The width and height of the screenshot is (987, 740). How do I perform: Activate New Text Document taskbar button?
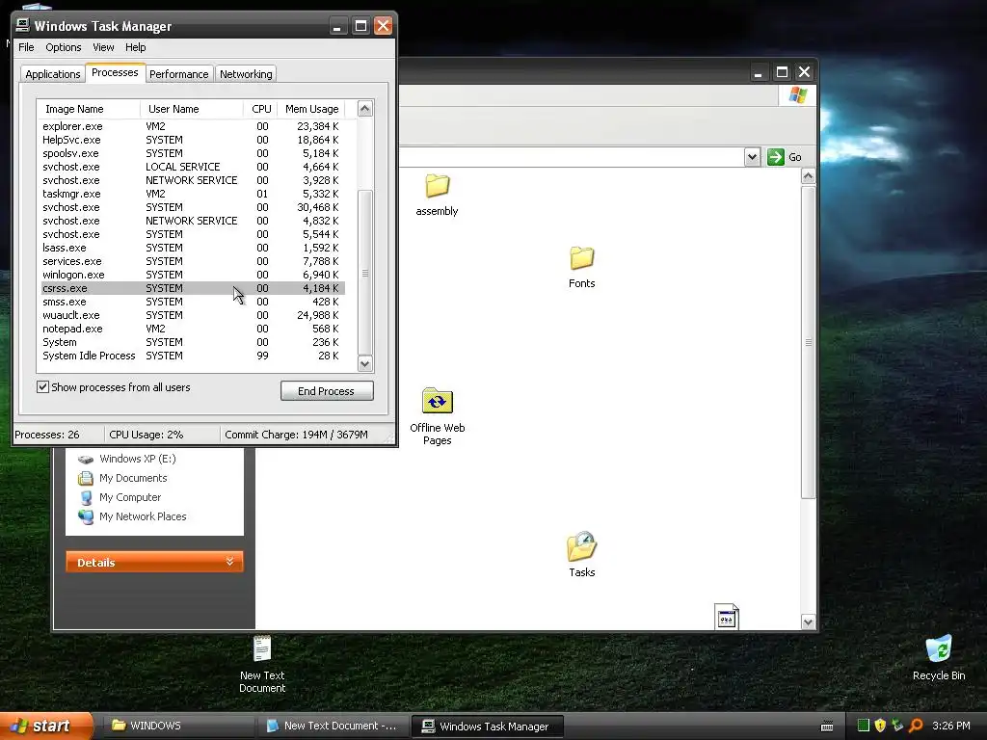click(333, 727)
